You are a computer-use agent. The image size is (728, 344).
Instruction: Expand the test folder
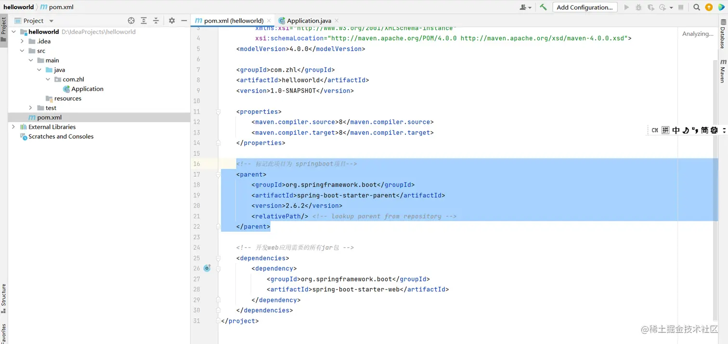[31, 108]
